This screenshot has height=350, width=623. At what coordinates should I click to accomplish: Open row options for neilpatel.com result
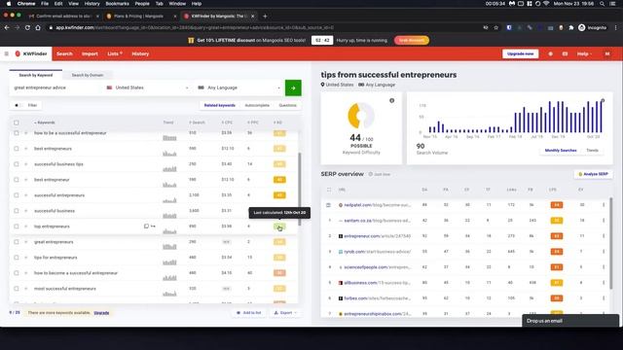click(x=604, y=205)
